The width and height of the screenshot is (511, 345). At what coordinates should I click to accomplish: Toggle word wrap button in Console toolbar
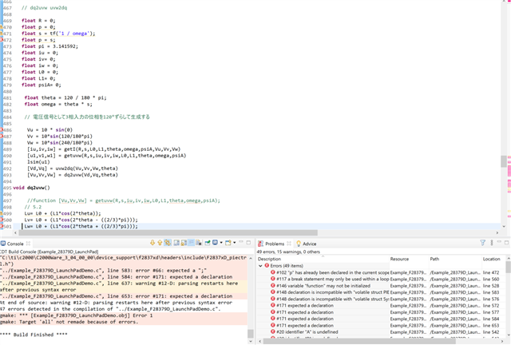click(x=191, y=243)
